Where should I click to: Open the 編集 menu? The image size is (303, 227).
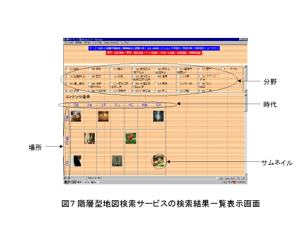[78, 42]
